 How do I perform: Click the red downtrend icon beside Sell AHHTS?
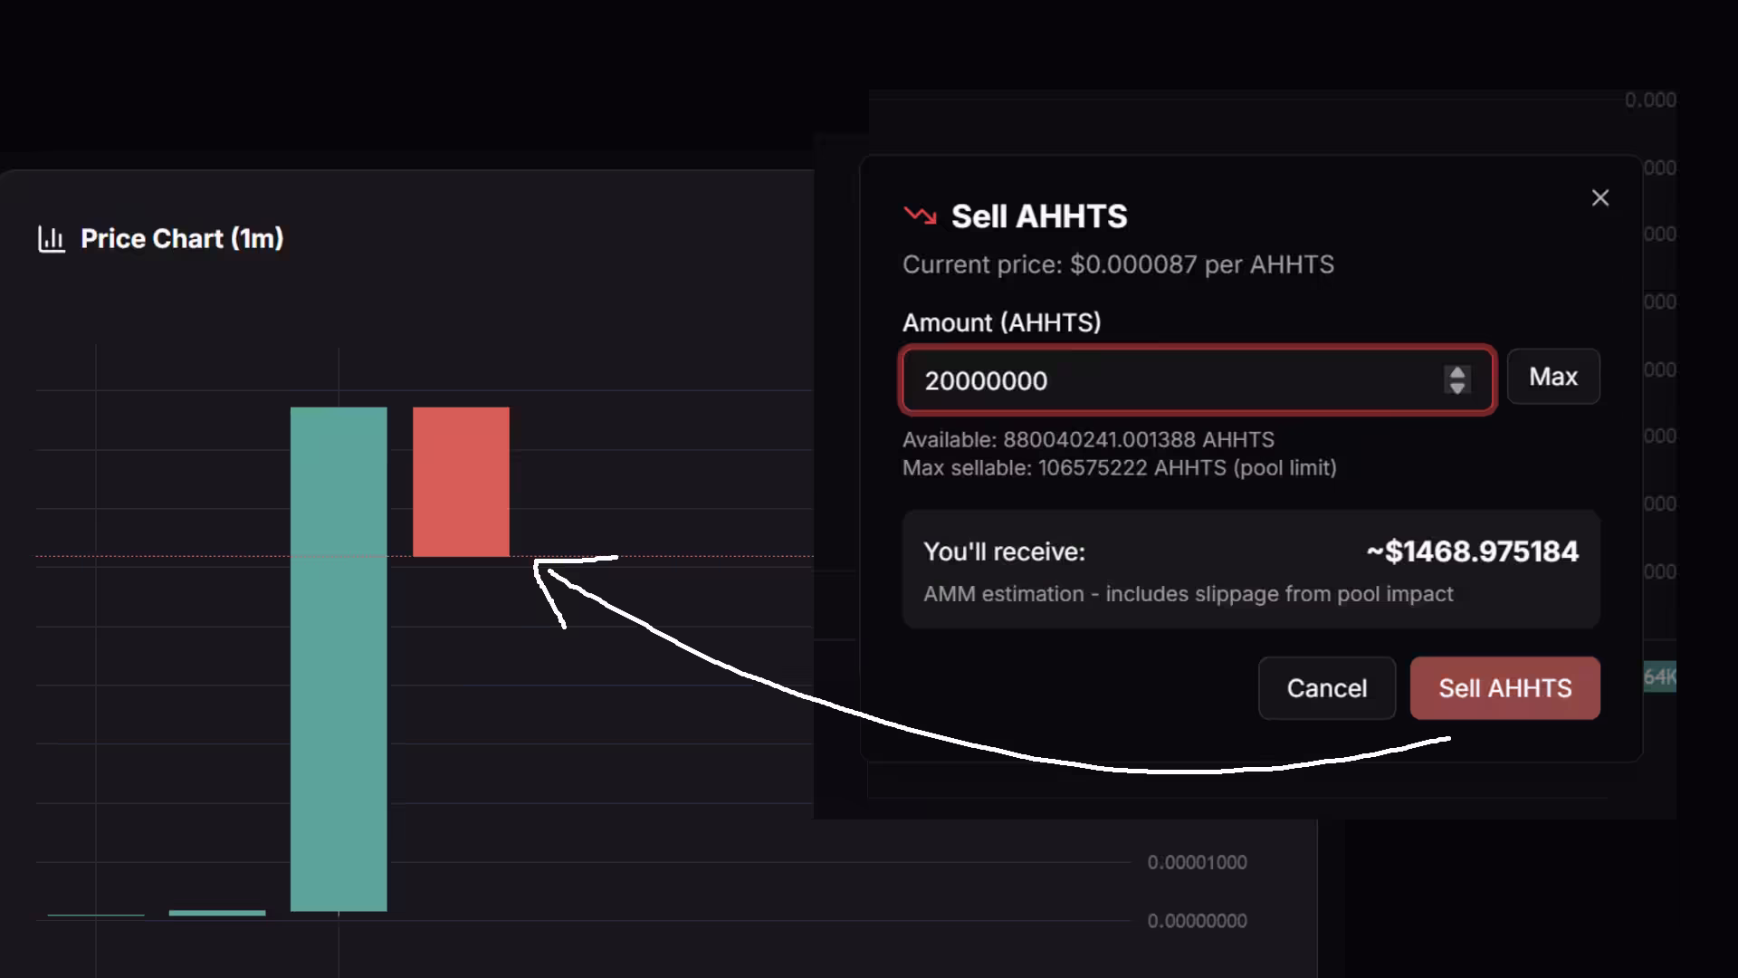(920, 216)
